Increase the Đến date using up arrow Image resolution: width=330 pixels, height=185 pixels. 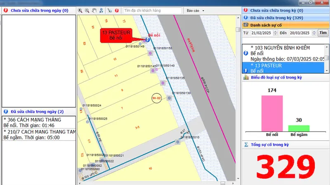[314, 32]
